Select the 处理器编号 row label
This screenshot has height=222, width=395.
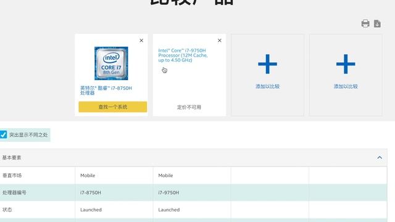(14, 192)
